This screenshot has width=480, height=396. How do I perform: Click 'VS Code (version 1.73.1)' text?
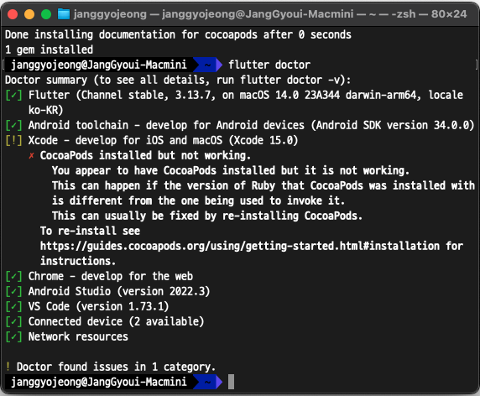pos(98,306)
